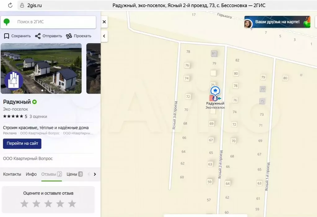Open the 3 оценки ratings link
The height and width of the screenshot is (217, 317).
[x=38, y=116]
